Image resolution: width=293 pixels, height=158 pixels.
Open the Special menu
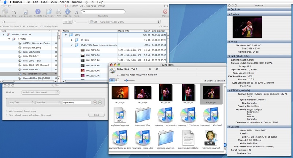[x=64, y=2]
